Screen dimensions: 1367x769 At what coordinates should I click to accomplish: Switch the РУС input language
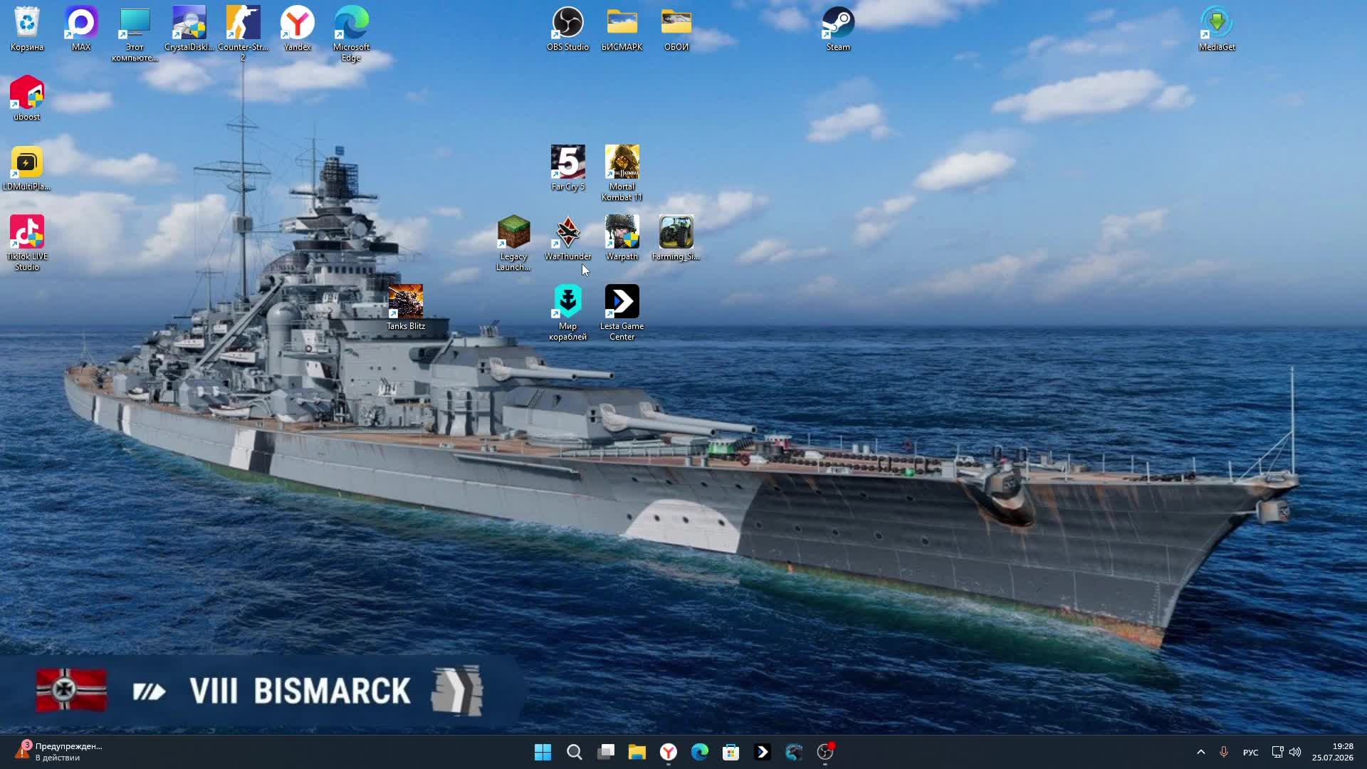1250,752
